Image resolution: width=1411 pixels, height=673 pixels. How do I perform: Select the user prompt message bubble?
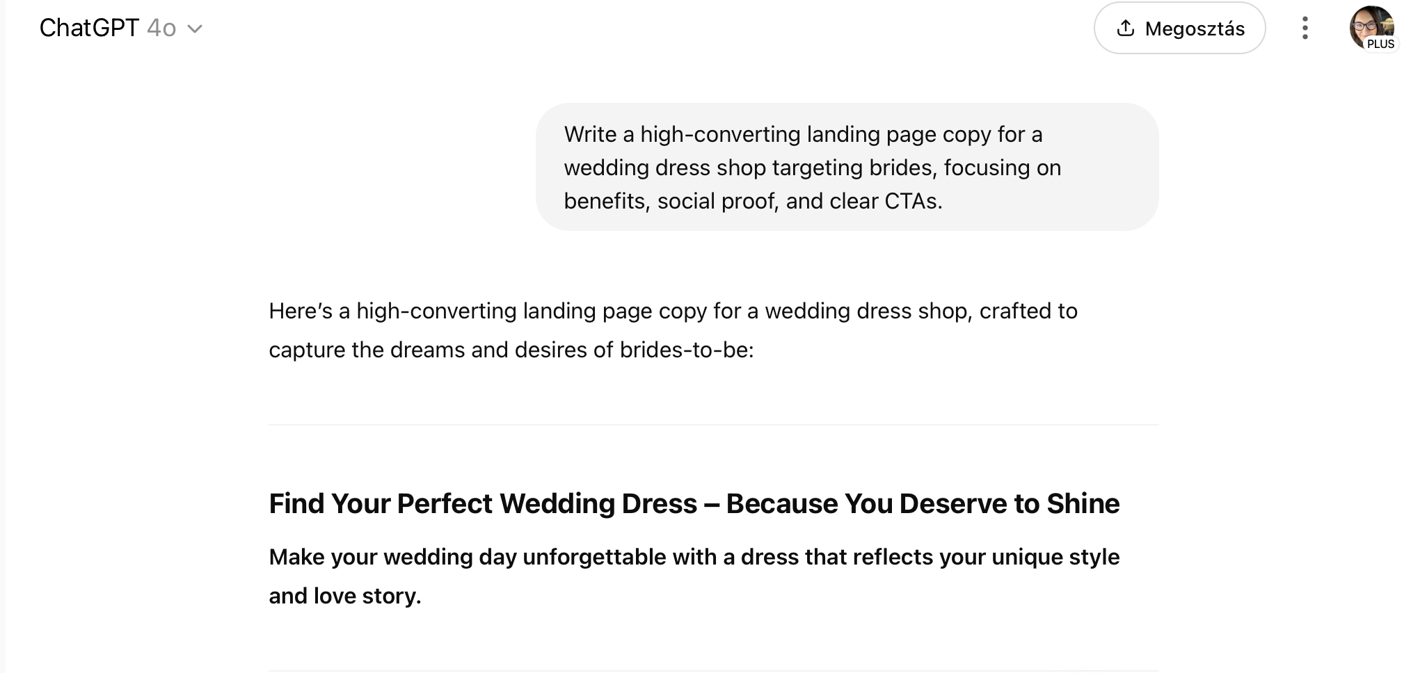pos(847,167)
